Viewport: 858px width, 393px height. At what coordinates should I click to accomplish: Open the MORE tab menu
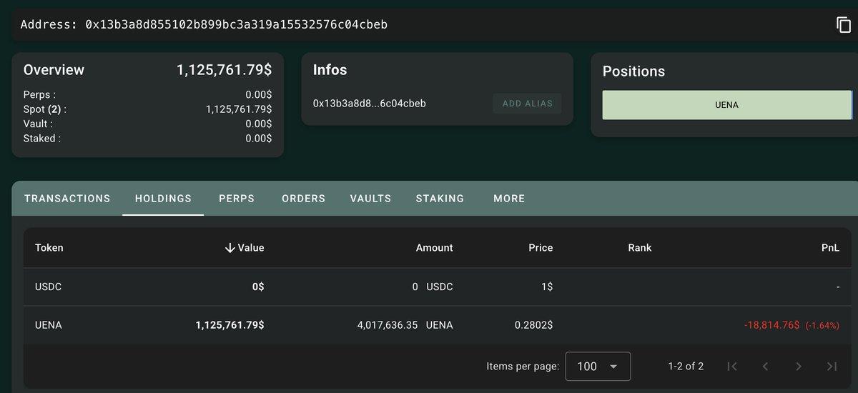(x=508, y=199)
